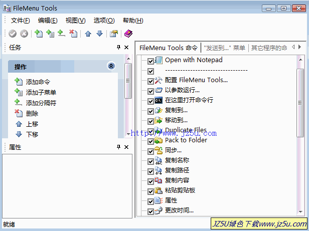
Task: Uncheck the Pack to Folder checkbox
Action: 151,141
